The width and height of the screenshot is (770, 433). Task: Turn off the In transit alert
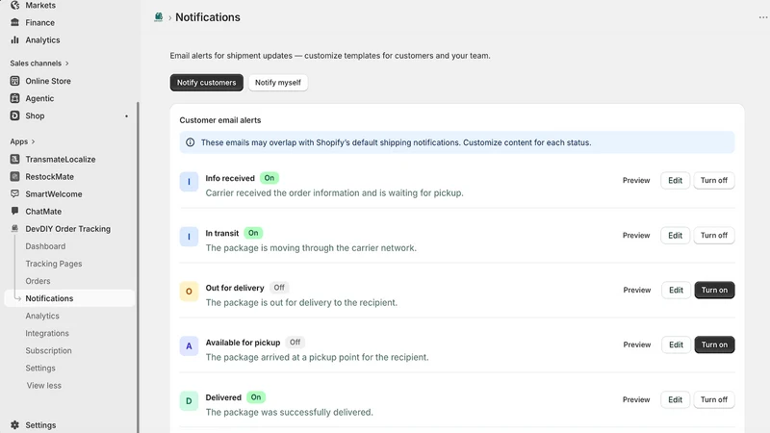pyautogui.click(x=713, y=235)
